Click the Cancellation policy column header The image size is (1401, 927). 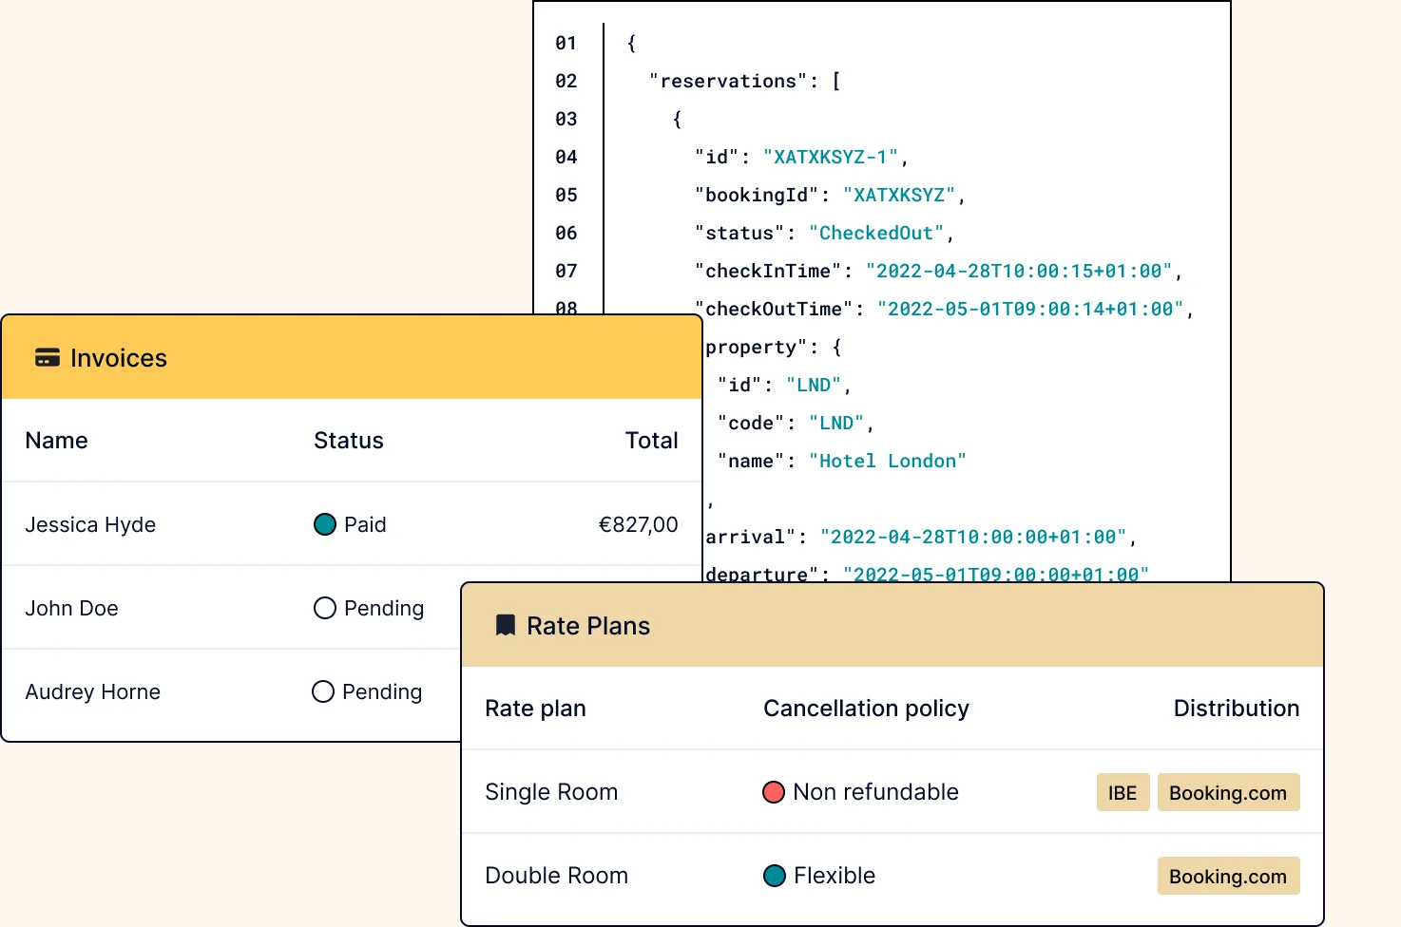point(866,709)
